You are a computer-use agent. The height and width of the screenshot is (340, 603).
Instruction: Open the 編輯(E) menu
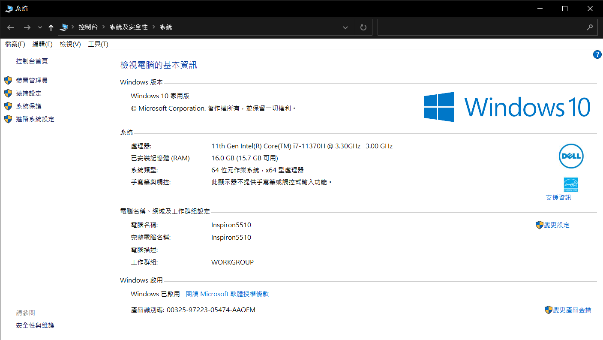tap(42, 44)
